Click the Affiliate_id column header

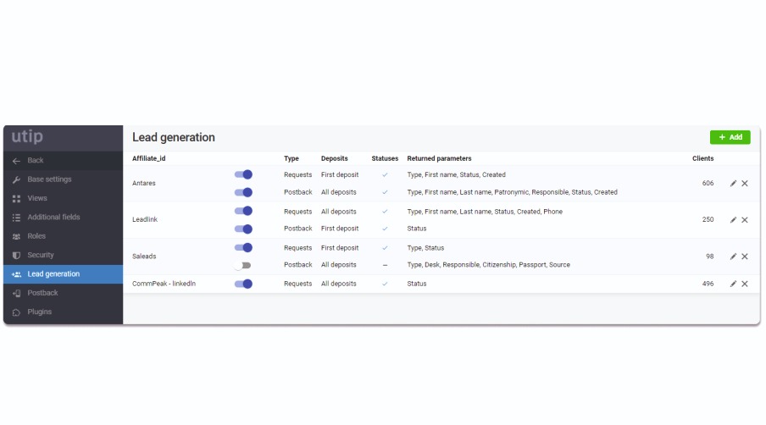point(150,158)
